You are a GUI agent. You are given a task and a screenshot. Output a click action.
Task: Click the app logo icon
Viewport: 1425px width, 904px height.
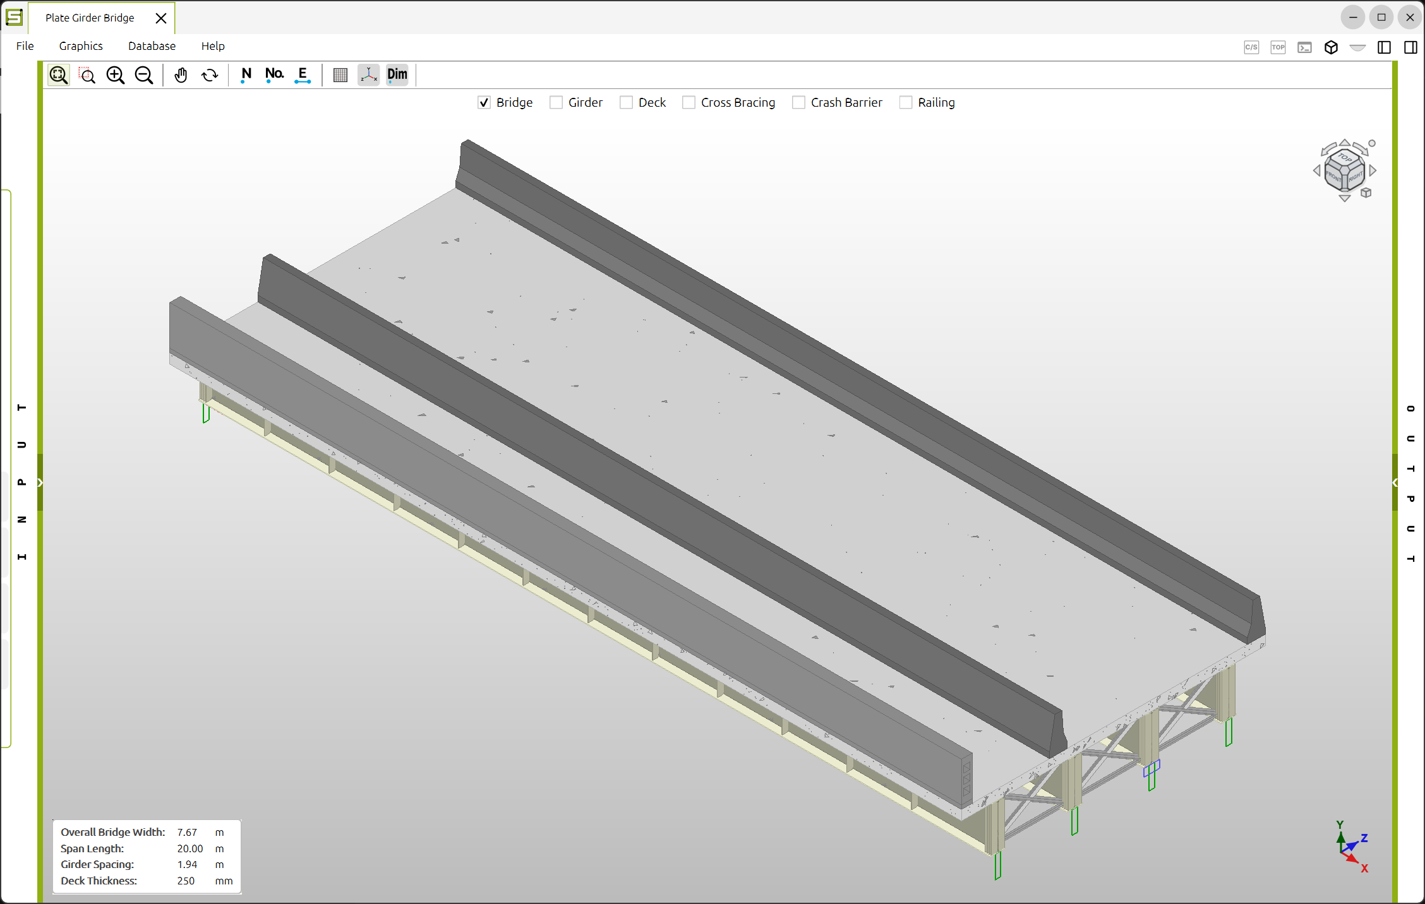(14, 17)
